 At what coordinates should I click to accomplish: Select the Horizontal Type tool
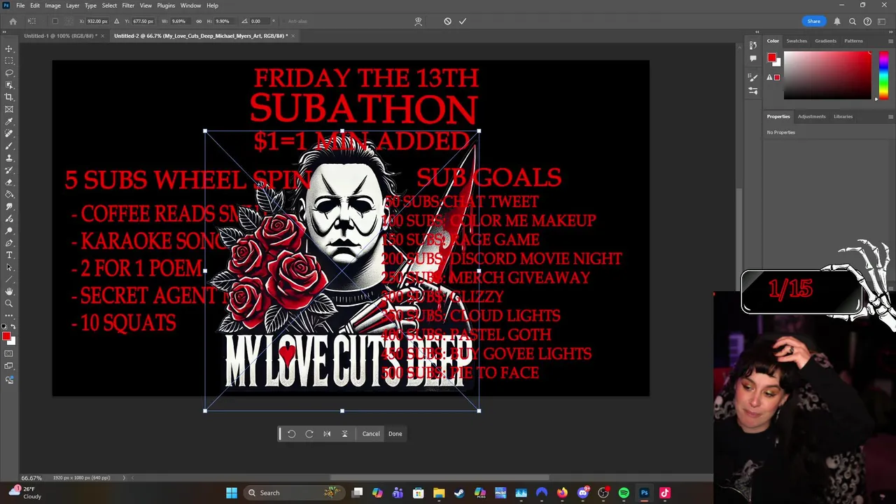[9, 255]
